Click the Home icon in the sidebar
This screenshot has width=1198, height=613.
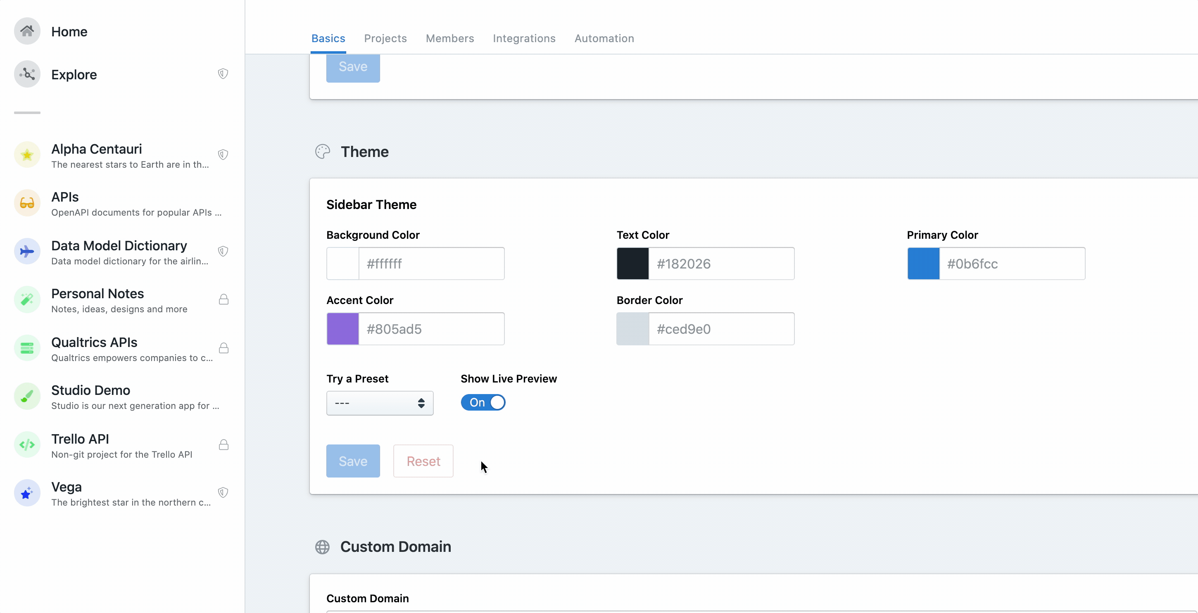pyautogui.click(x=26, y=31)
